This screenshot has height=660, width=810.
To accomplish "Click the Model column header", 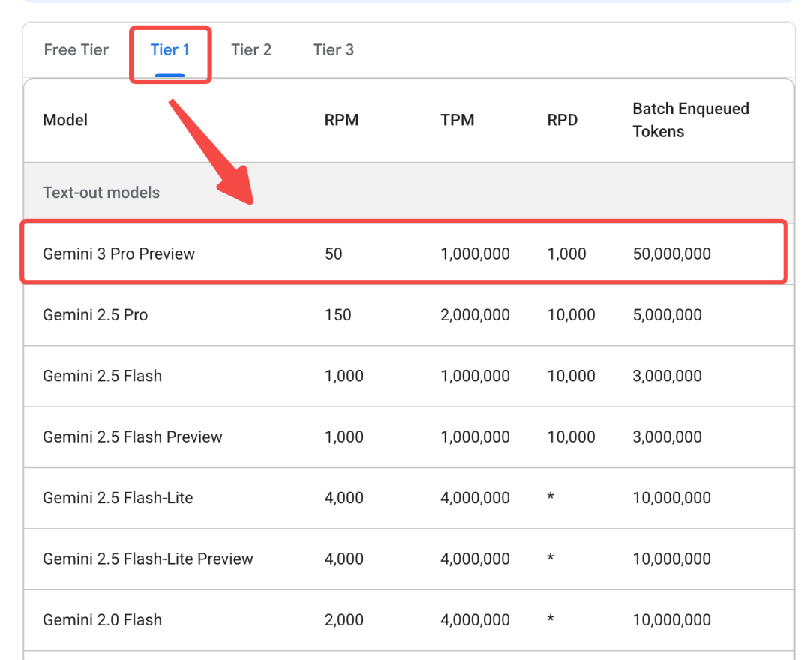I will pos(65,120).
